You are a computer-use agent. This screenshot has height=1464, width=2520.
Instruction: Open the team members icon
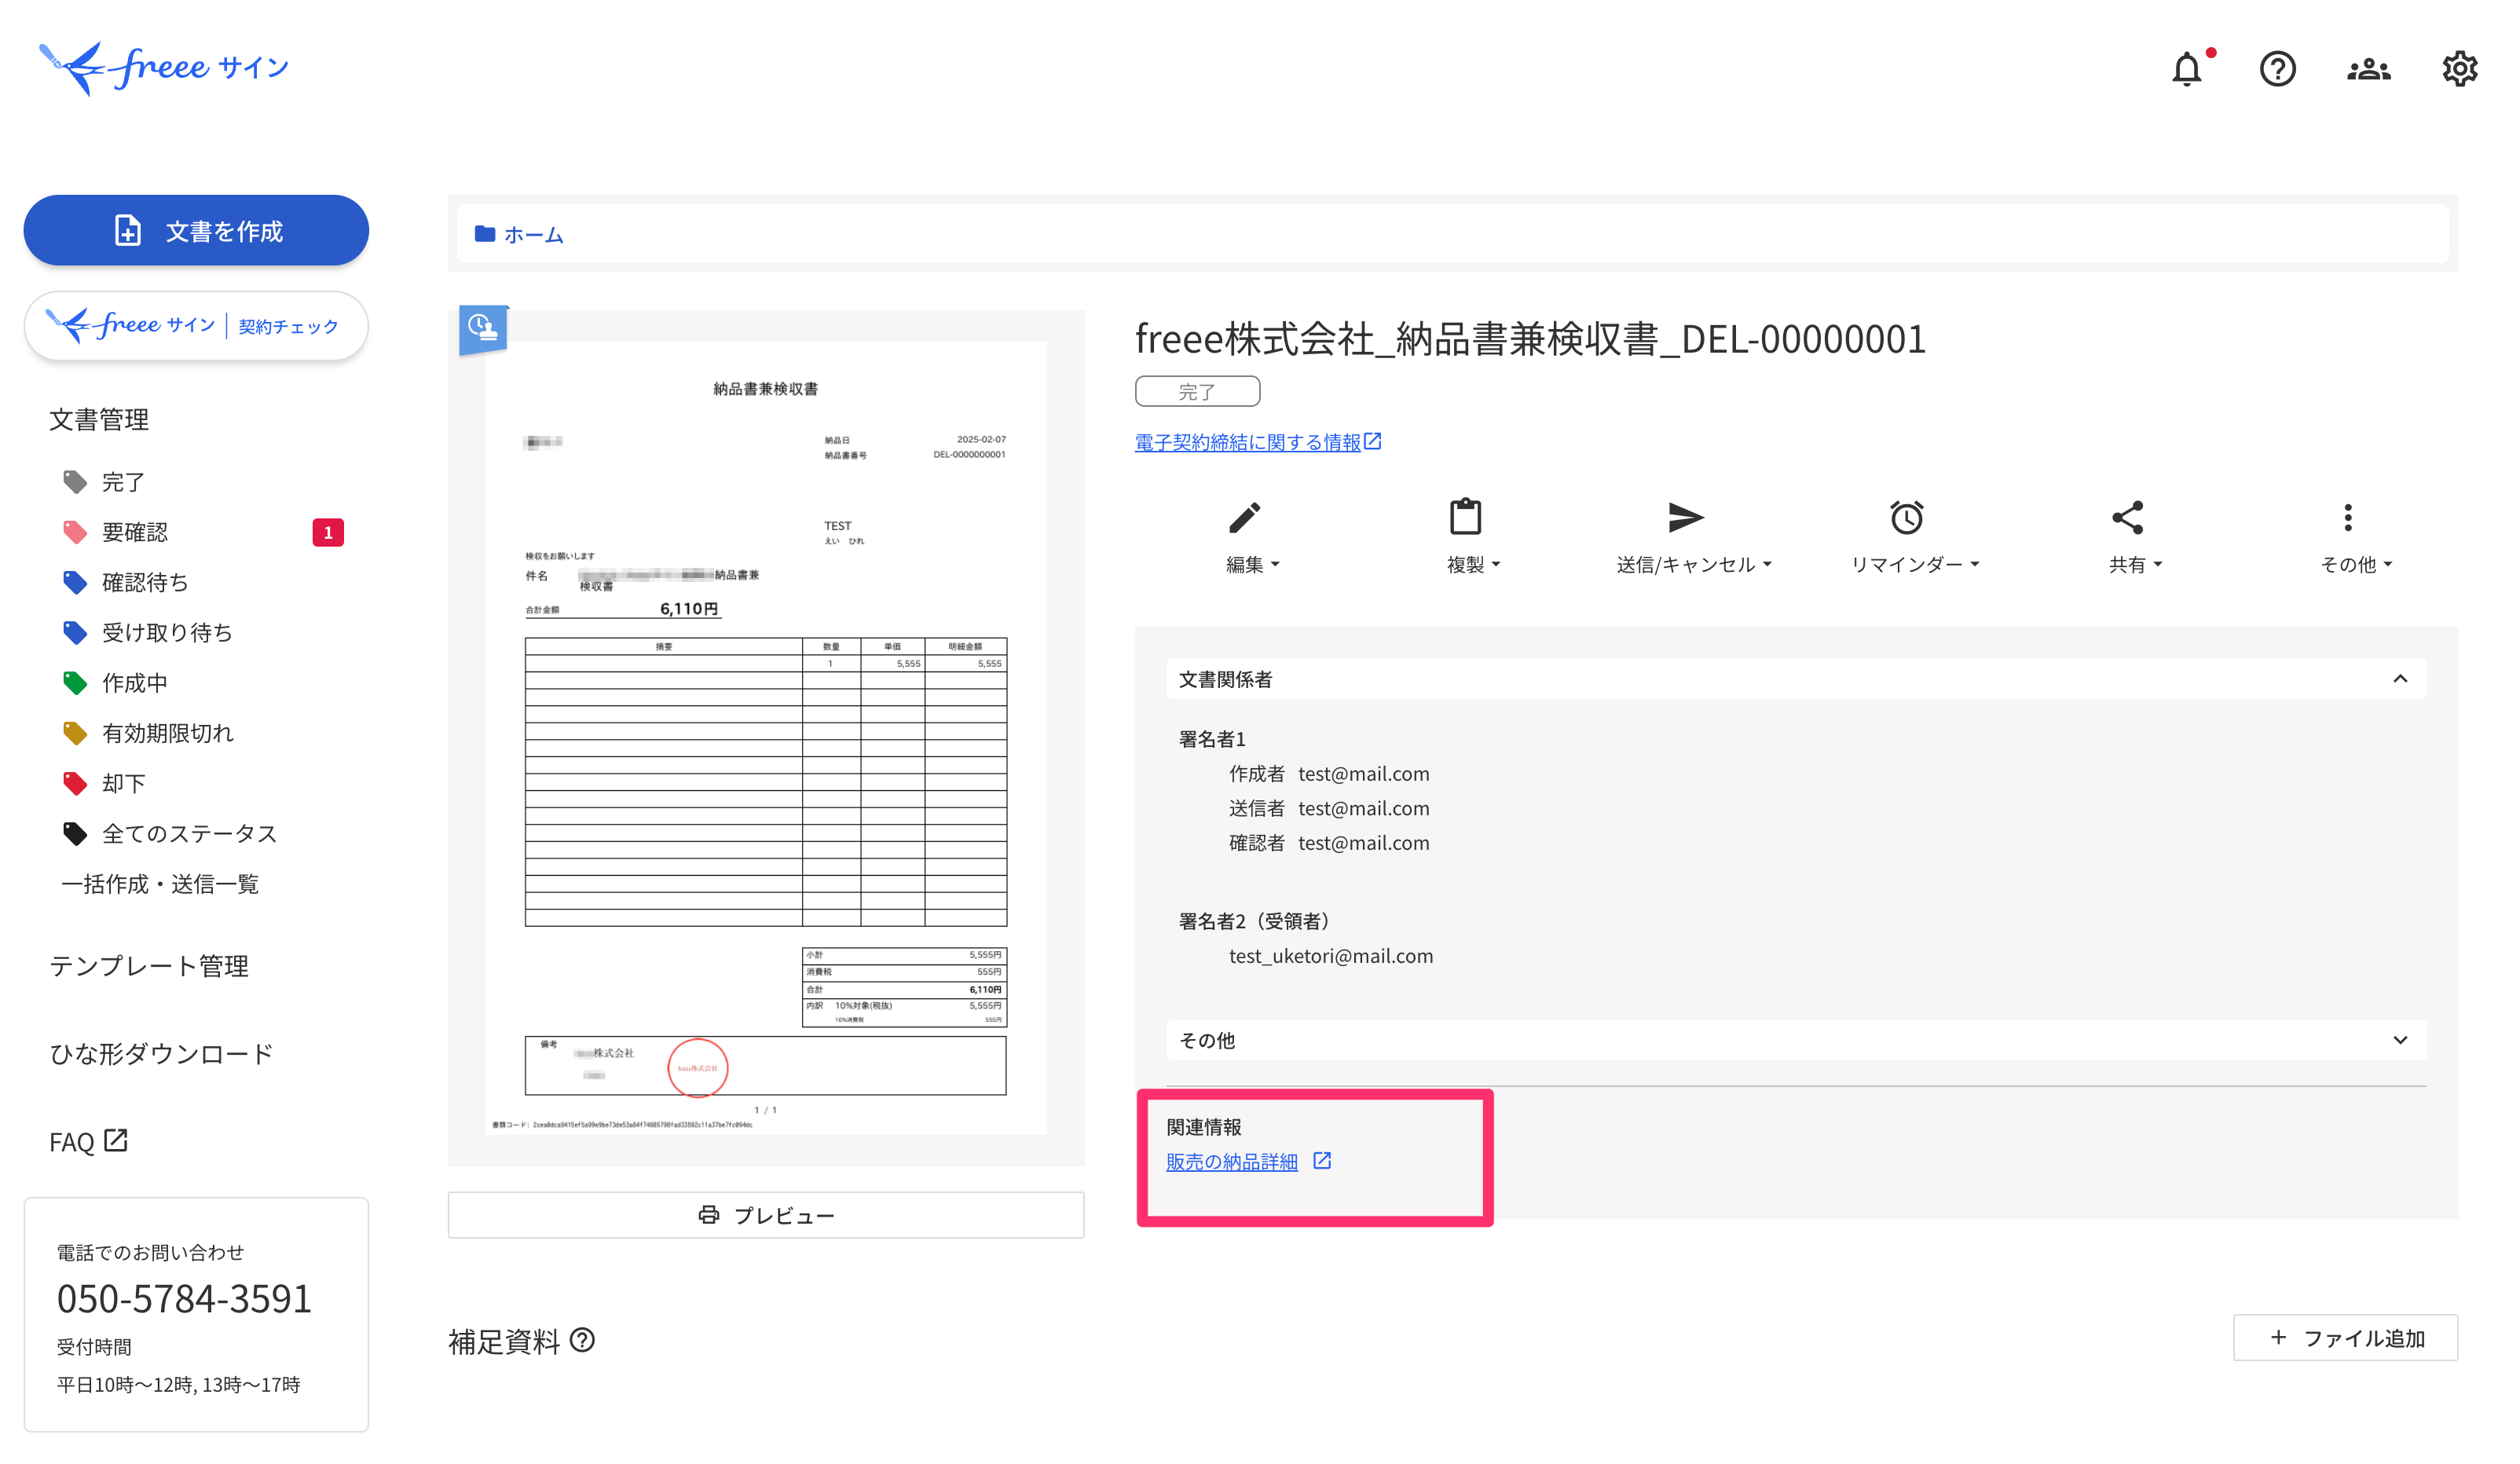point(2369,69)
